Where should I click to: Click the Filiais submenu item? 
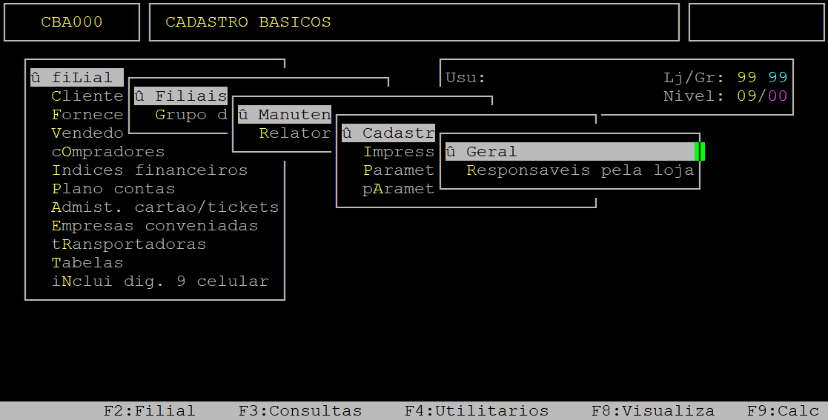click(x=180, y=96)
